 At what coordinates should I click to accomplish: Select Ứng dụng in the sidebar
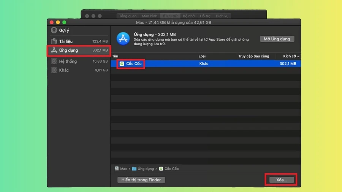click(x=79, y=50)
